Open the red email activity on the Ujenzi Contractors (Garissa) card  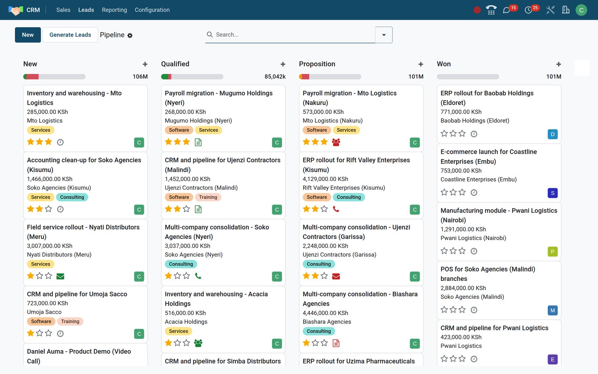tap(336, 276)
